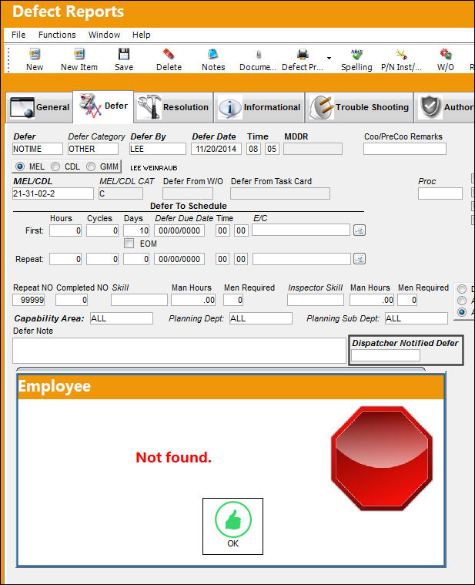Viewport: 475px width, 585px height.
Task: Switch to the Authorization tab
Action: 444,107
